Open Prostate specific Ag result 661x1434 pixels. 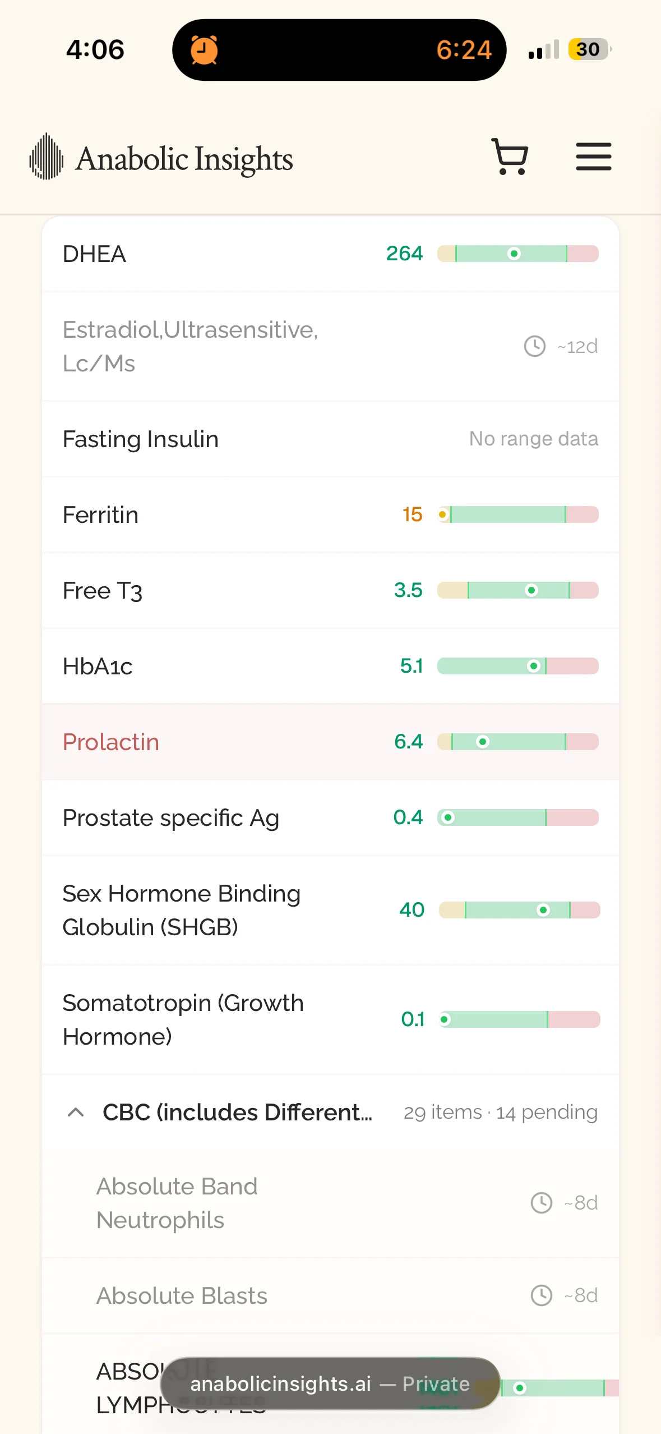[331, 817]
